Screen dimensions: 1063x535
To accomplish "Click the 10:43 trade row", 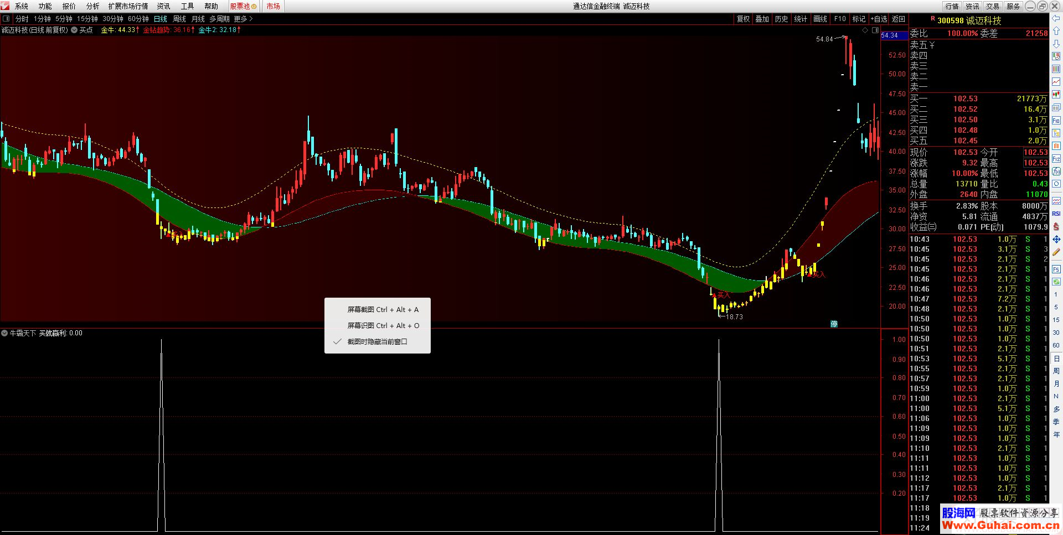I will coord(979,239).
